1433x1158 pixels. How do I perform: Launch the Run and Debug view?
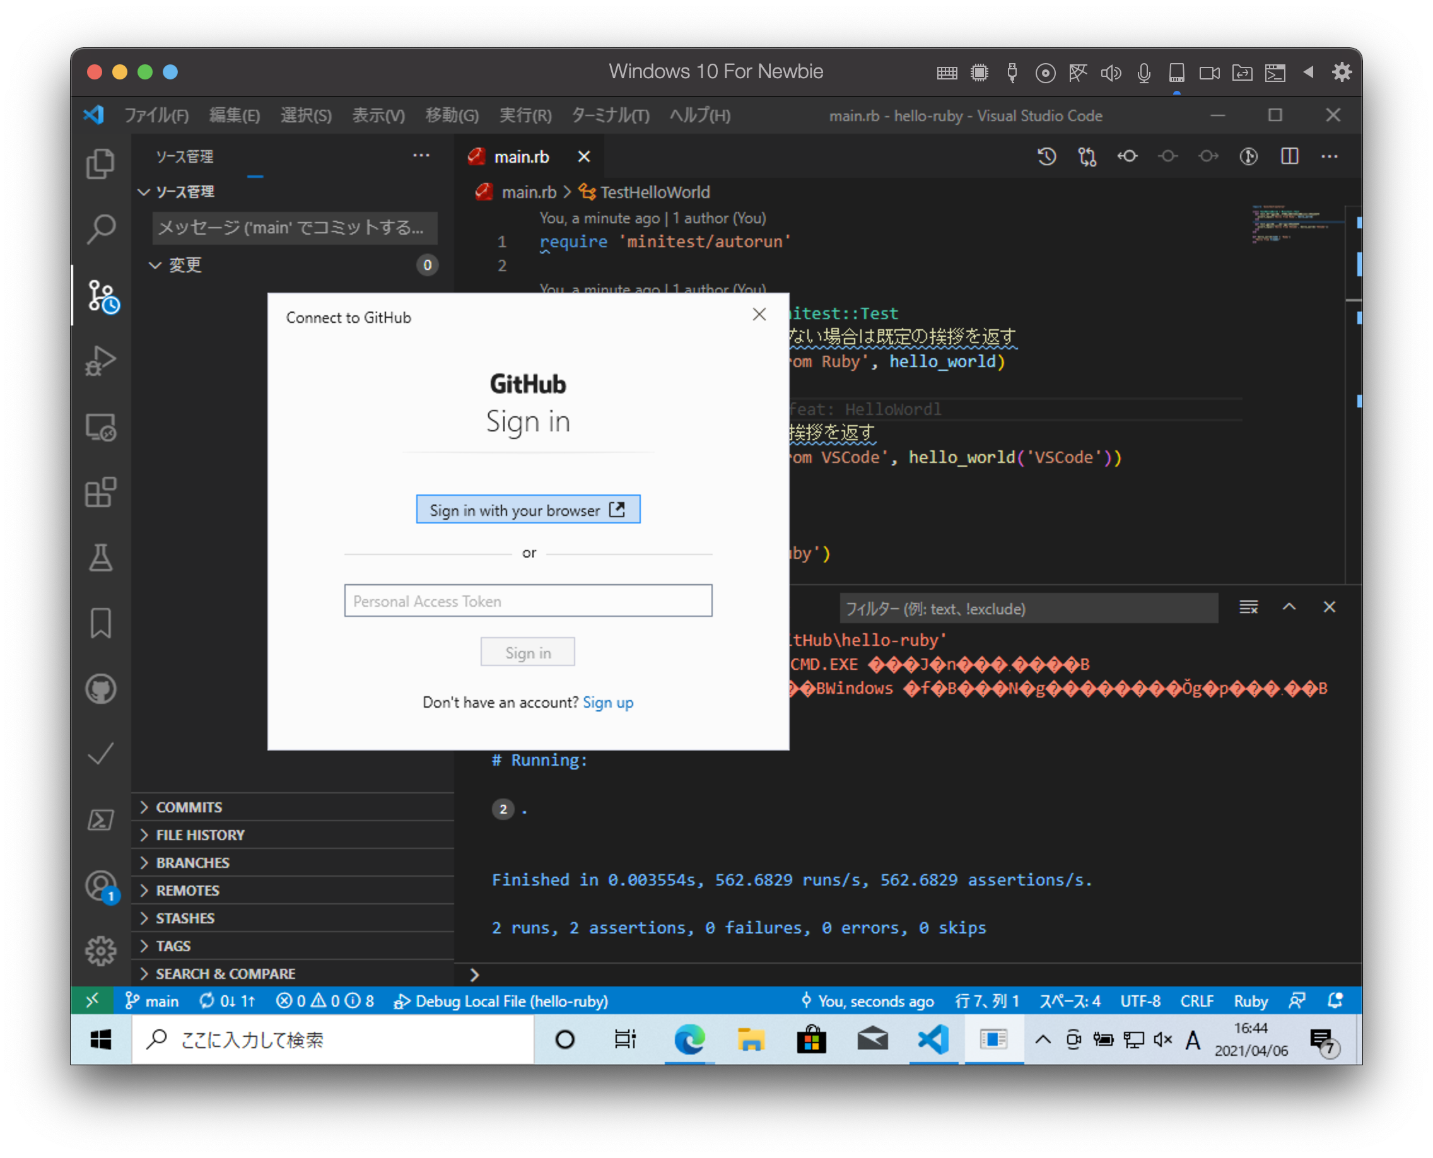pyautogui.click(x=101, y=360)
